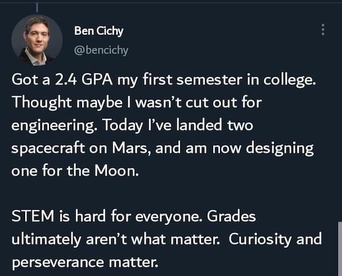342x276 pixels.
Task: Open the Ben Cichy display name link
Action: pos(99,31)
